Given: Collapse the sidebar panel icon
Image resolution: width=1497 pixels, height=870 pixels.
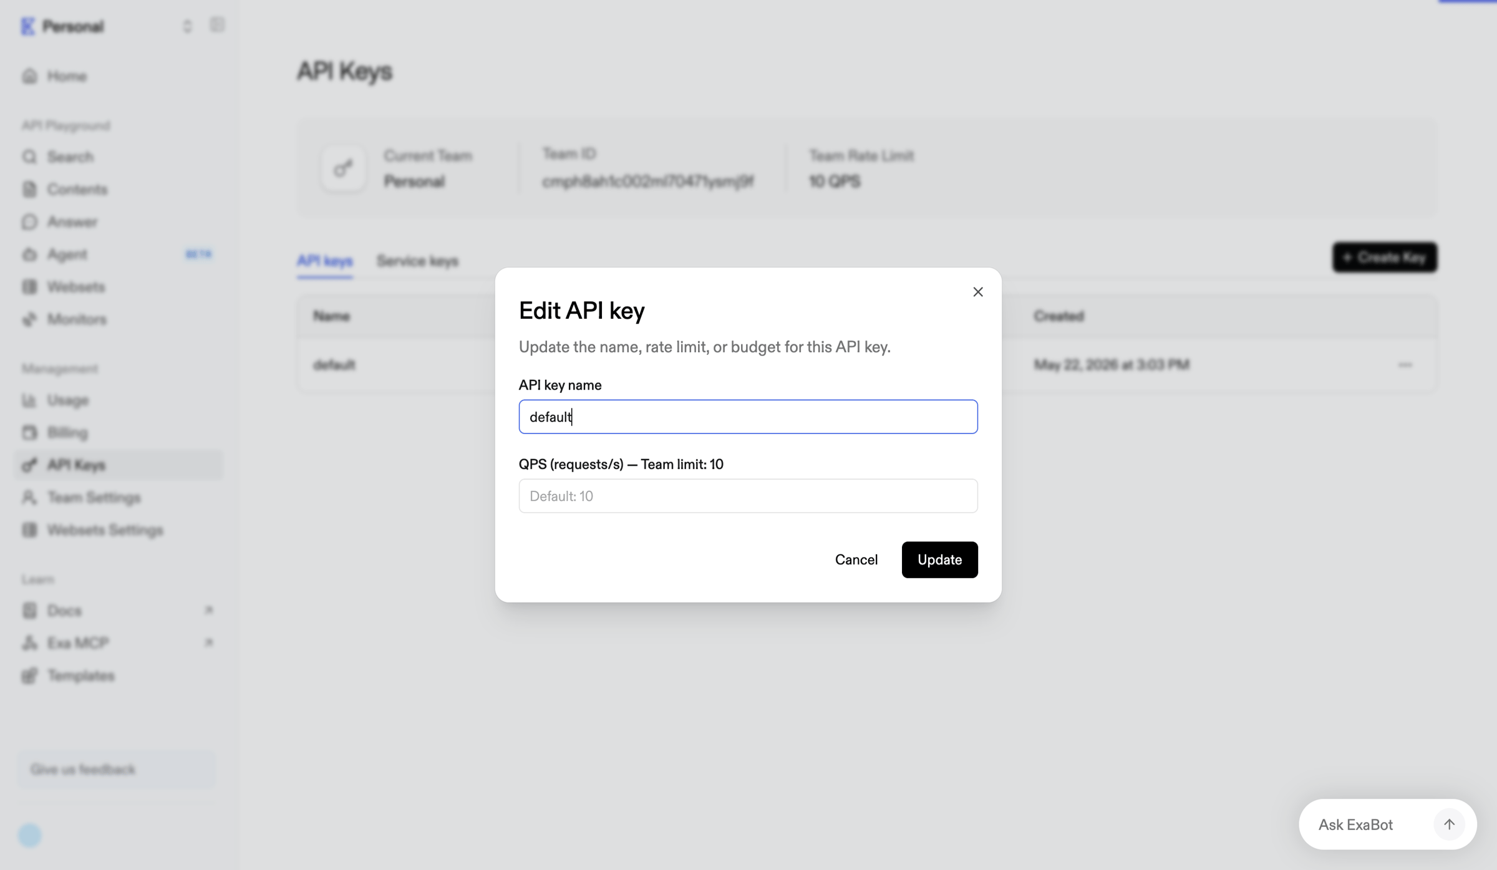Looking at the screenshot, I should 216,25.
